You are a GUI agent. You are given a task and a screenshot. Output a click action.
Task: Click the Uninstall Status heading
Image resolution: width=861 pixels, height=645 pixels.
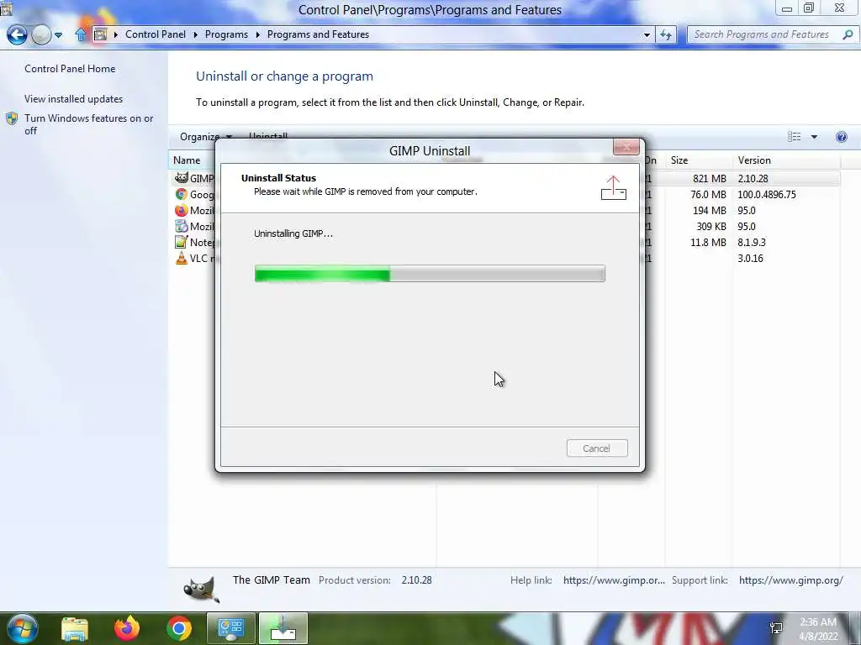coord(278,178)
